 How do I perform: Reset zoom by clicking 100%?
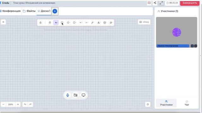pos(10,105)
